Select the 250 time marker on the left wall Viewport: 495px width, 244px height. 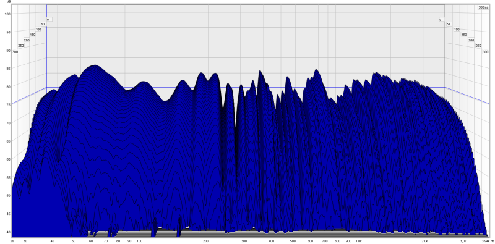coord(21,46)
